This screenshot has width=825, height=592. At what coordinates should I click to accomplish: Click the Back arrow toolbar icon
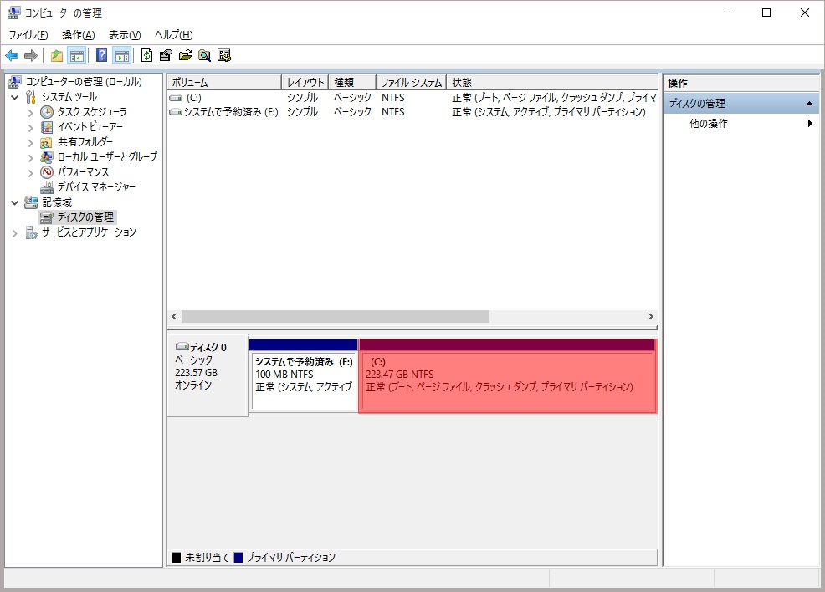(x=12, y=55)
